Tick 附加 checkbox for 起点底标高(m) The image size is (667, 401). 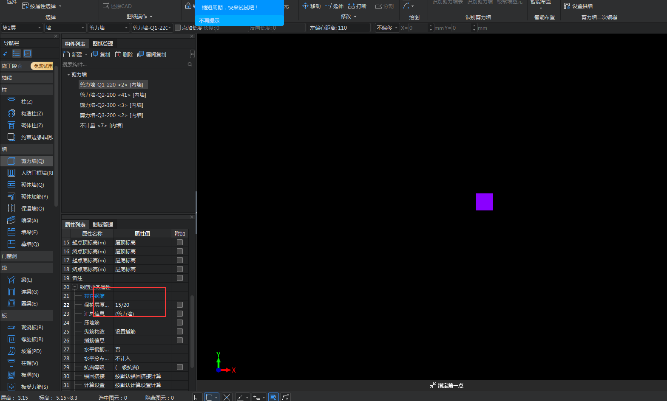coord(180,260)
